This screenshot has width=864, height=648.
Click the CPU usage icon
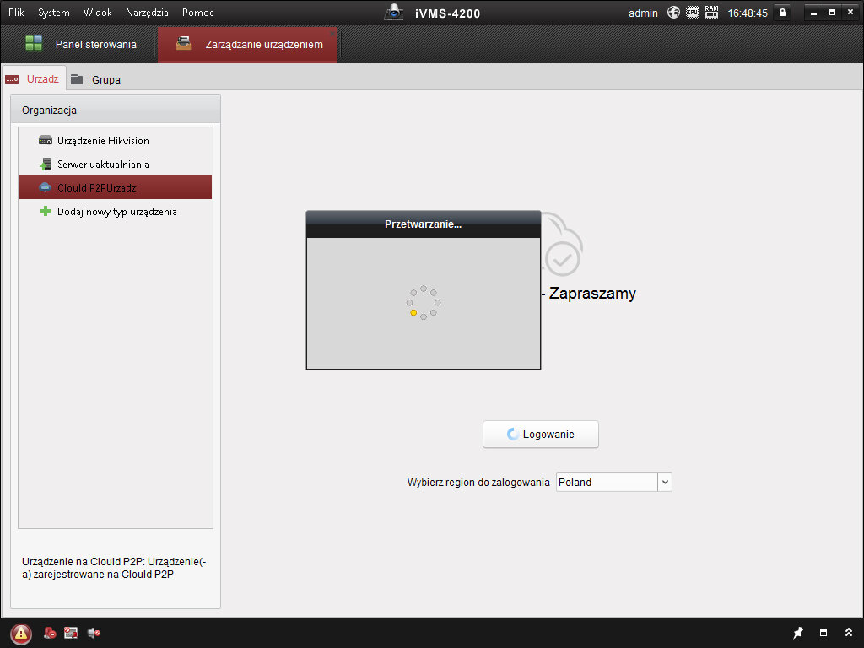(x=693, y=13)
